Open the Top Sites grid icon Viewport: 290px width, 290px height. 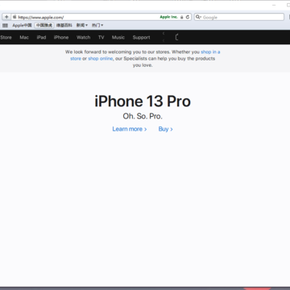tap(5, 25)
